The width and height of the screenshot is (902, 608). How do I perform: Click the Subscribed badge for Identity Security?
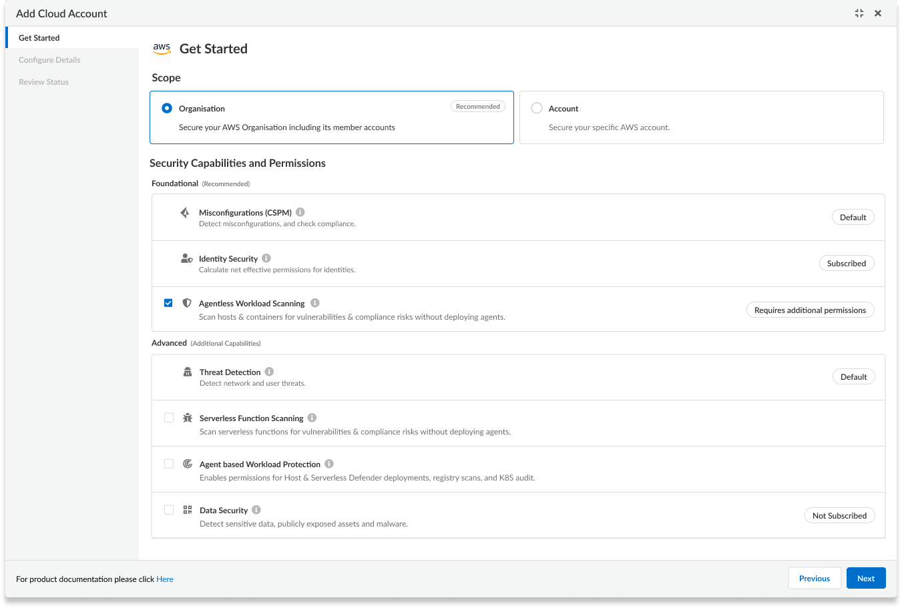click(847, 264)
